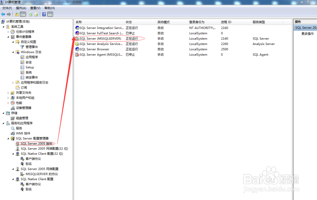Click the 操作 pane header
The height and width of the screenshot is (200, 317).
(x=305, y=22)
